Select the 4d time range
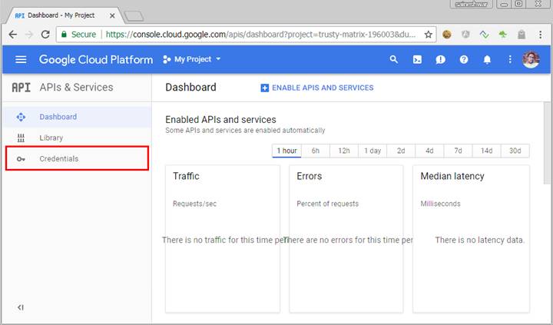Viewport: 553px width, 325px height. [x=429, y=151]
